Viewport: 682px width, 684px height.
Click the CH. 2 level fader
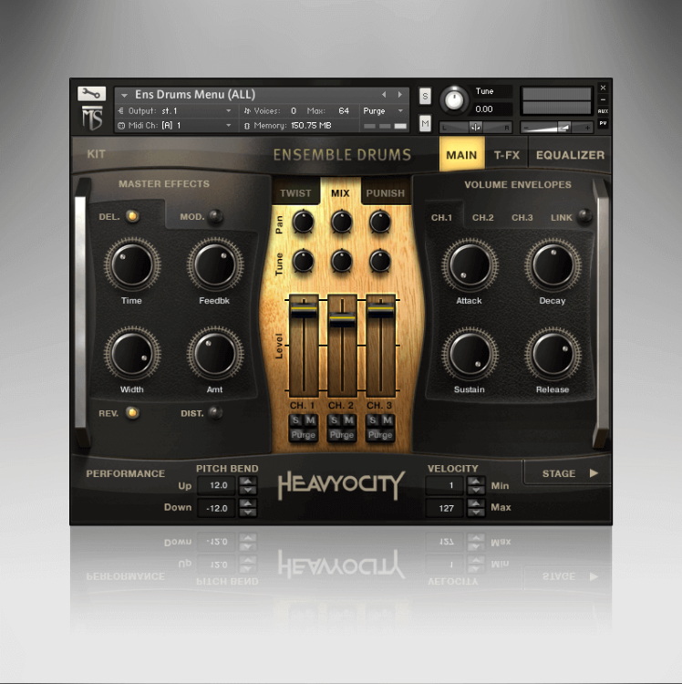point(342,320)
